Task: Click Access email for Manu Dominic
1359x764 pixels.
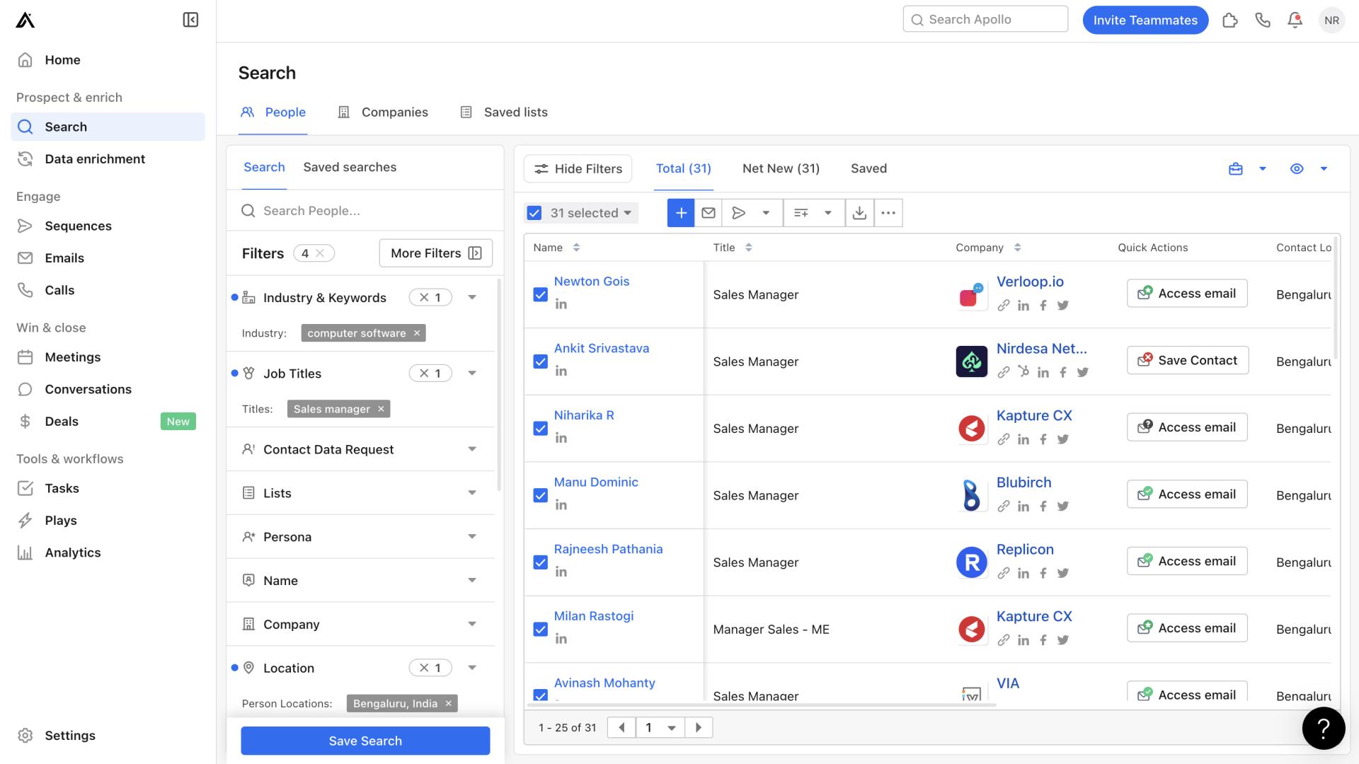Action: coord(1187,494)
